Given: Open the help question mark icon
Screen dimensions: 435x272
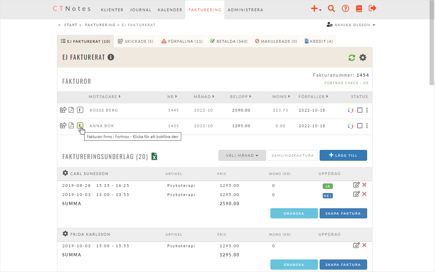Looking at the screenshot, I should (345, 9).
